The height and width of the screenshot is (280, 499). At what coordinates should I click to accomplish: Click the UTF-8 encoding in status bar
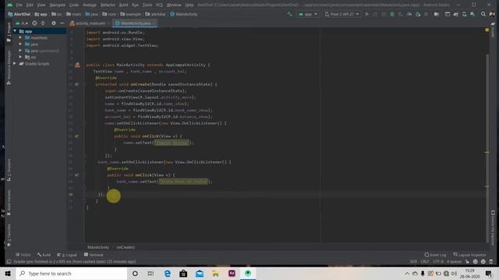(438, 261)
